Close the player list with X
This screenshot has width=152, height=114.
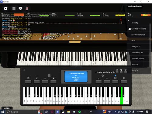(x=128, y=20)
